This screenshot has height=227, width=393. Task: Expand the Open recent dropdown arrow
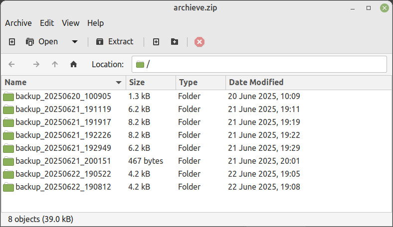(75, 42)
